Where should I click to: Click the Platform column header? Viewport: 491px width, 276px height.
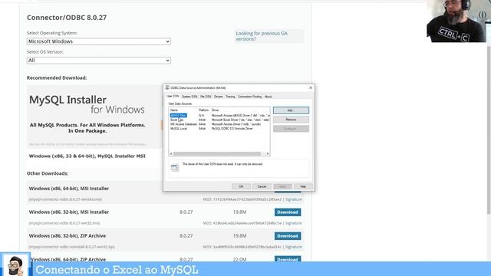[x=203, y=110]
